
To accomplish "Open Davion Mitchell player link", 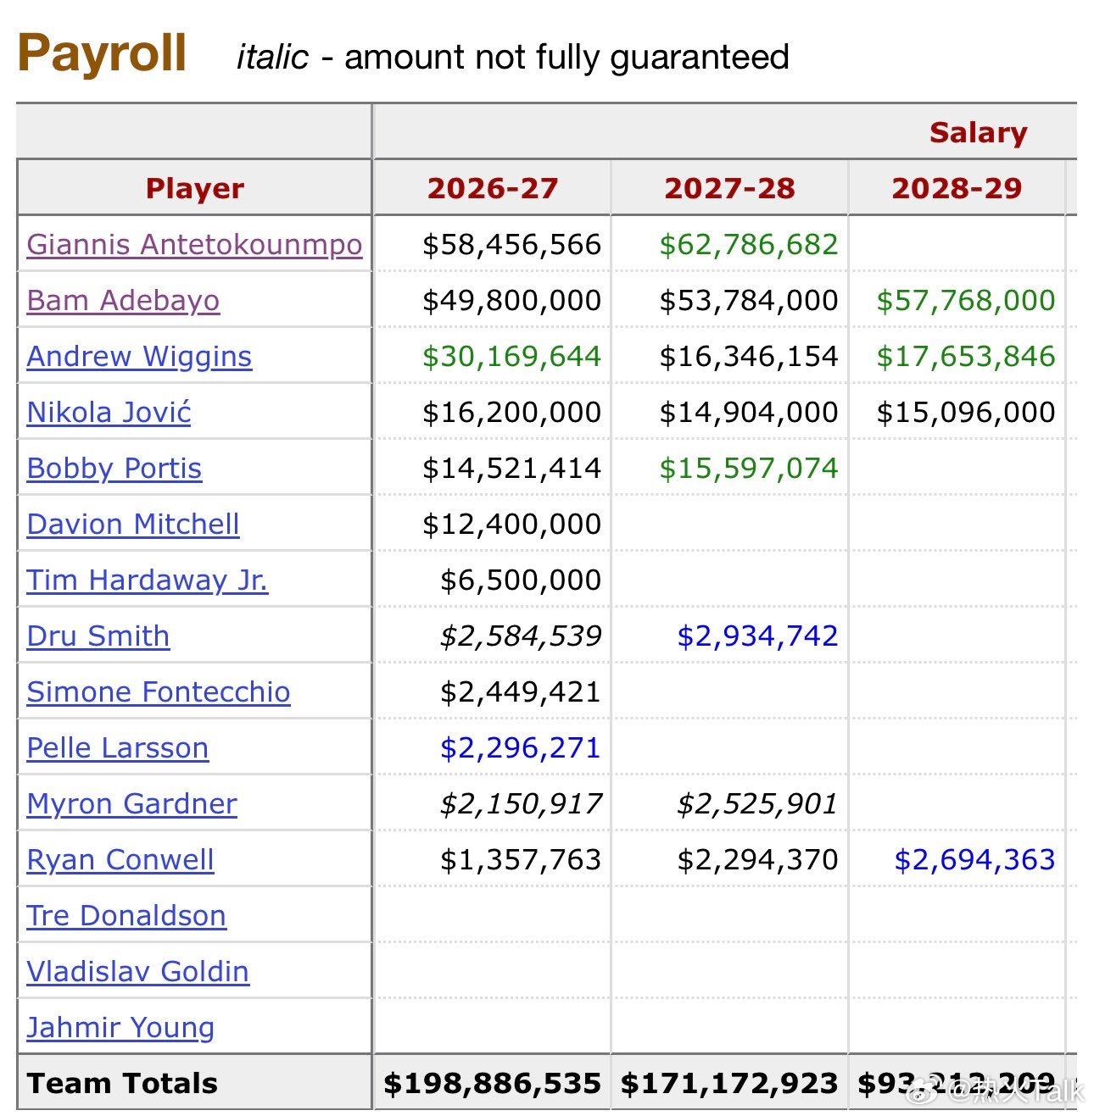I will tap(133, 525).
